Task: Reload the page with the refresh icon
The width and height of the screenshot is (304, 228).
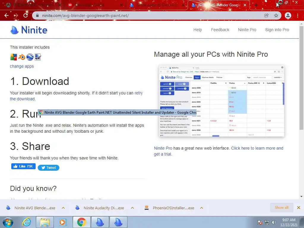Action: [x=26, y=15]
